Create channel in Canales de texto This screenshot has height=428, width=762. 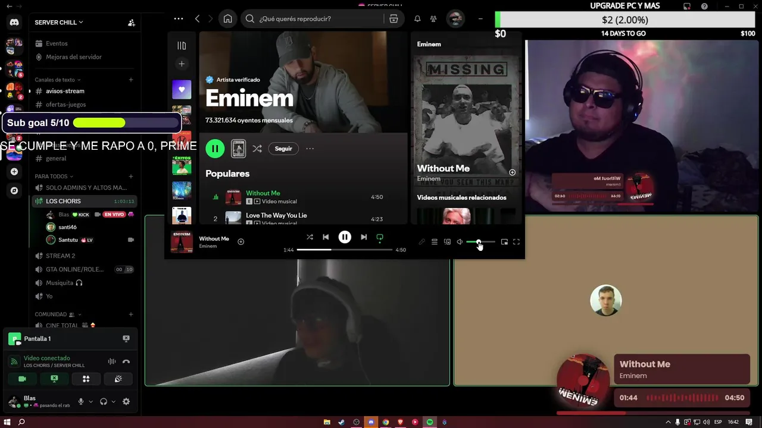131,80
